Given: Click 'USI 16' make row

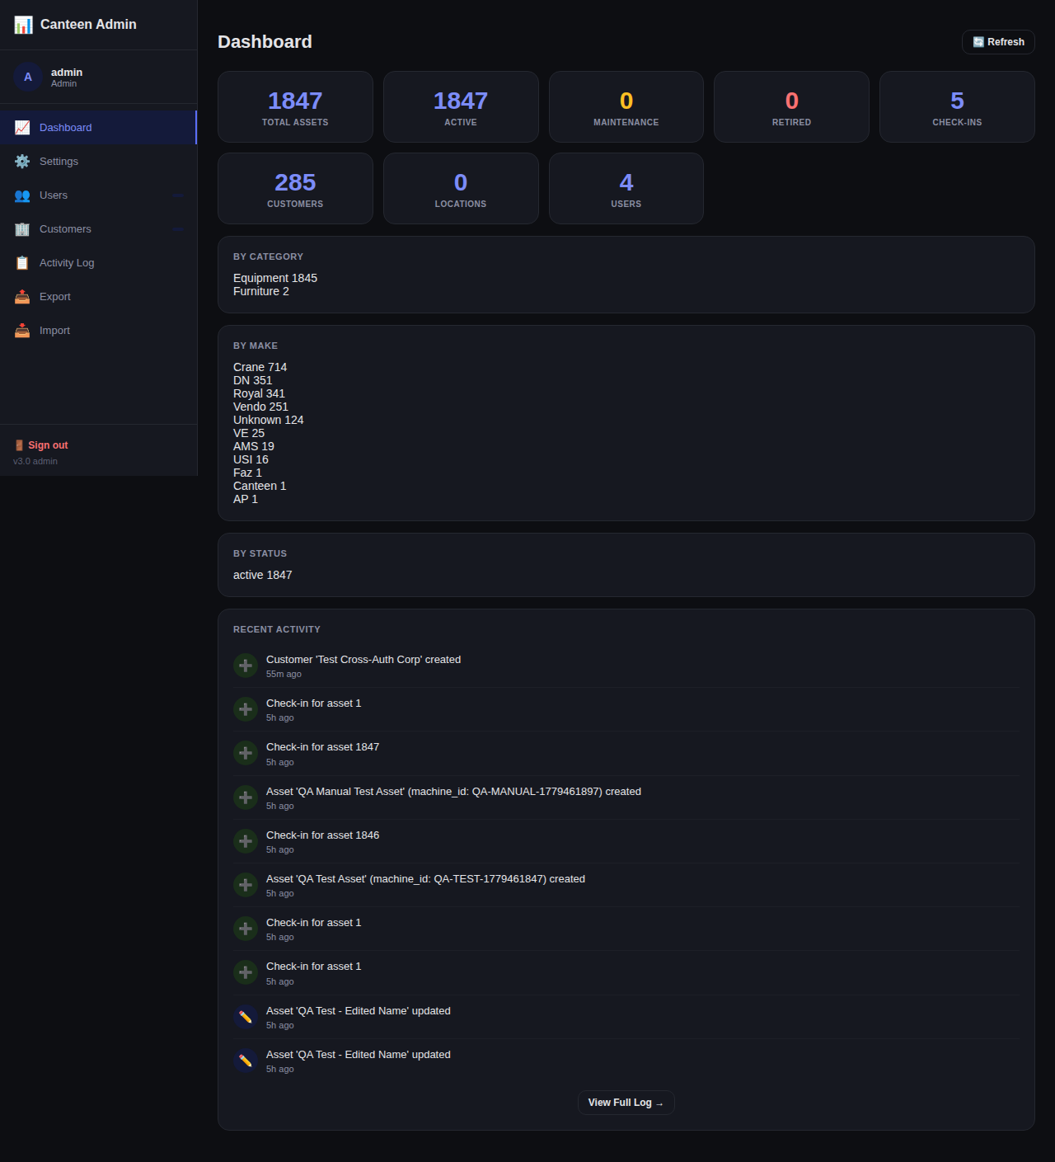Looking at the screenshot, I should (x=251, y=459).
